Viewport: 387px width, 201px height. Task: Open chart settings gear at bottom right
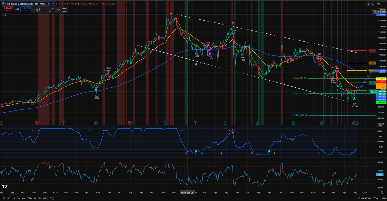(x=382, y=193)
